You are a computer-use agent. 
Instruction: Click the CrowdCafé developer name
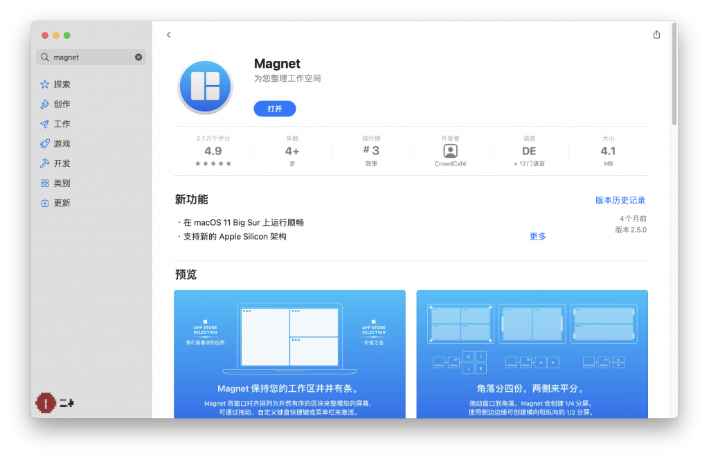click(450, 163)
